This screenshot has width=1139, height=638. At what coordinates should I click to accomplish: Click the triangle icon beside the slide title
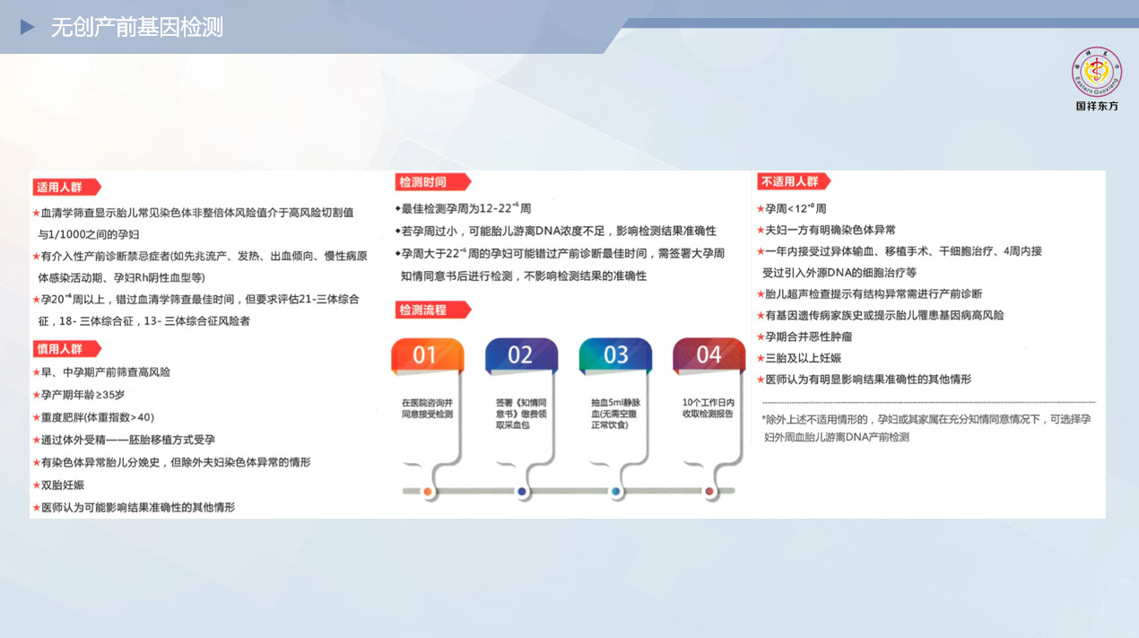point(28,28)
